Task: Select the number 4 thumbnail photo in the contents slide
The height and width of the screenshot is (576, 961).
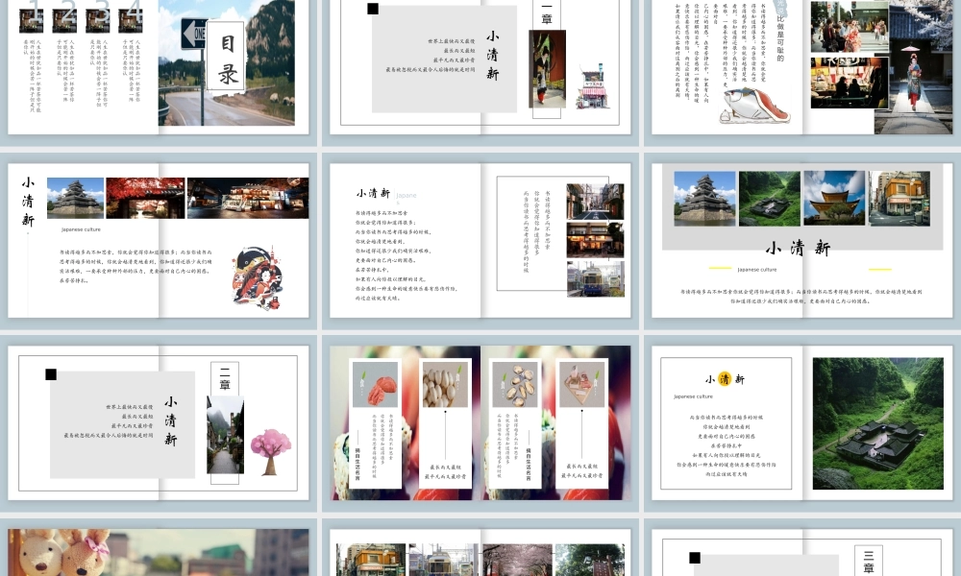Action: (130, 19)
